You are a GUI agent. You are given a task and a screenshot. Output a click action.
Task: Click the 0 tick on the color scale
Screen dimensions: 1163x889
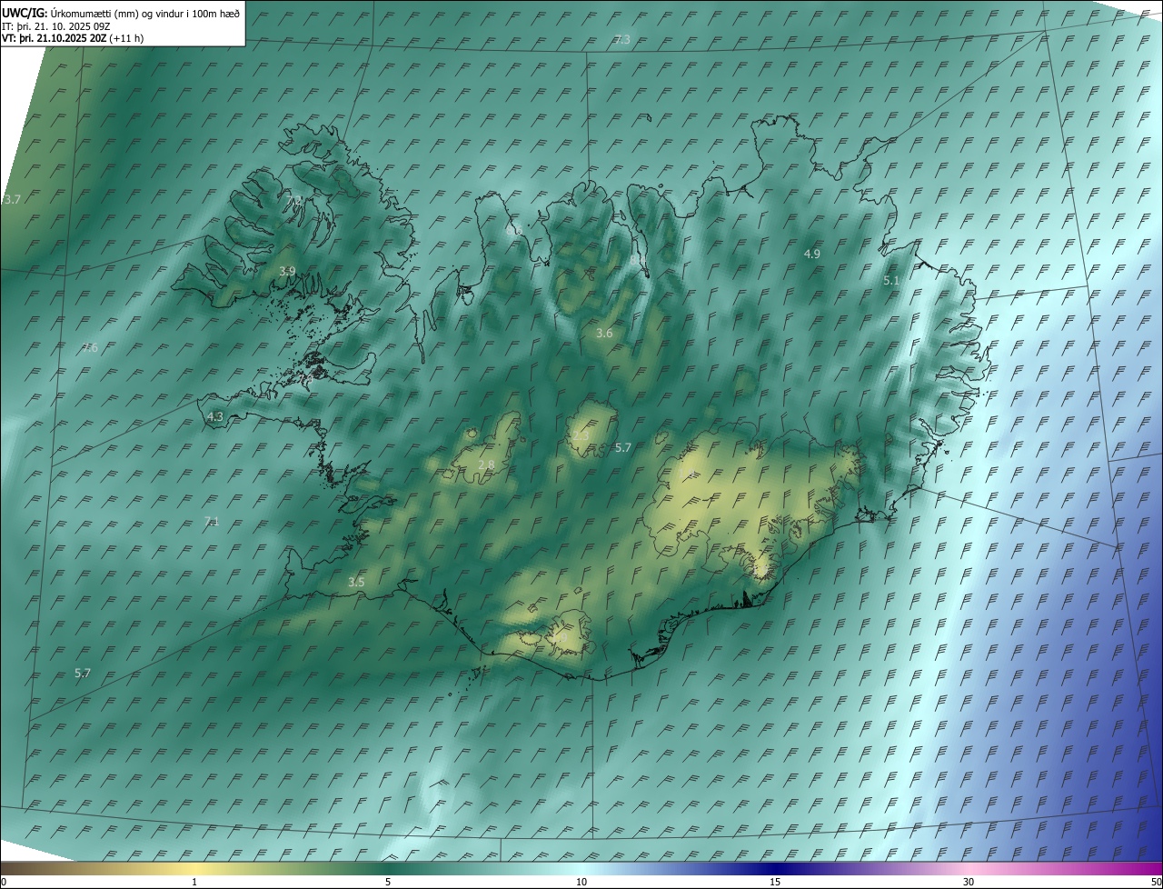[x=4, y=883]
